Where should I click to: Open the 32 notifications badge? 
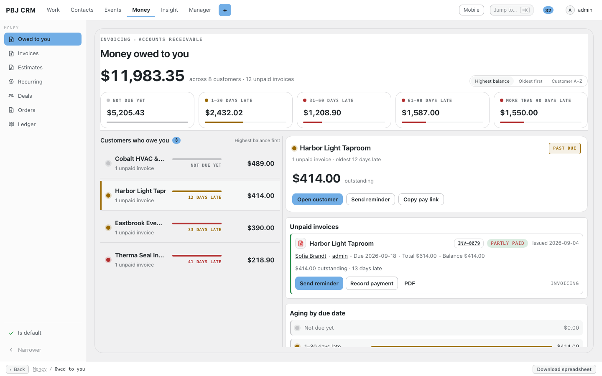[548, 10]
